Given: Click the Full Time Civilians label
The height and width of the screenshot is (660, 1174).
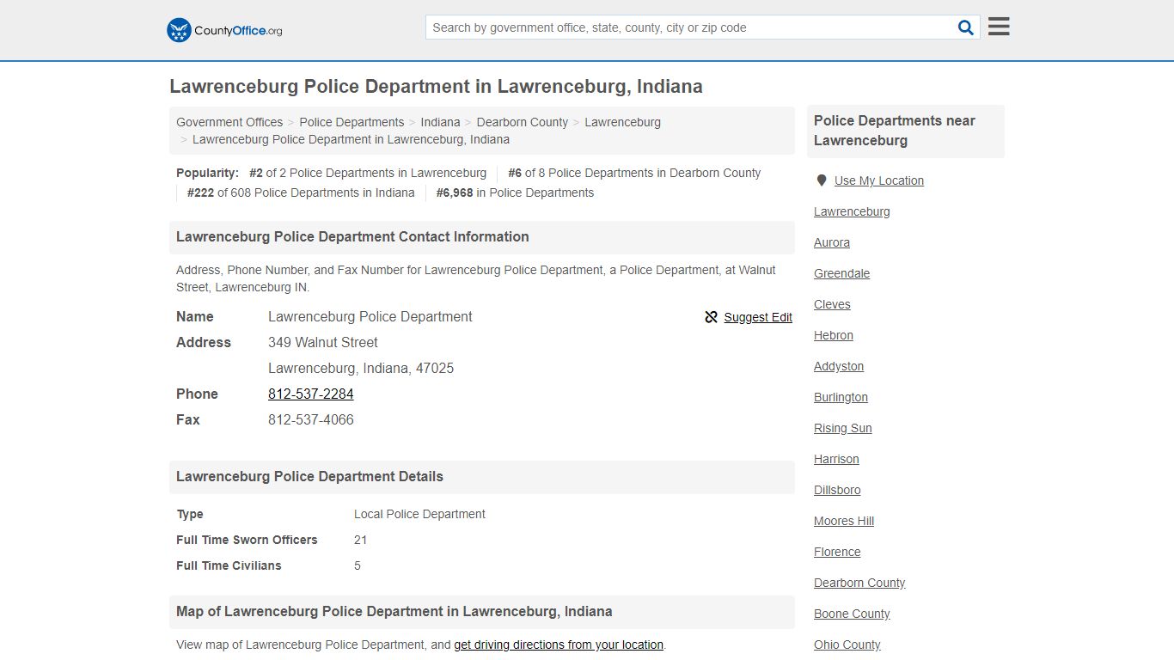Looking at the screenshot, I should coord(229,565).
